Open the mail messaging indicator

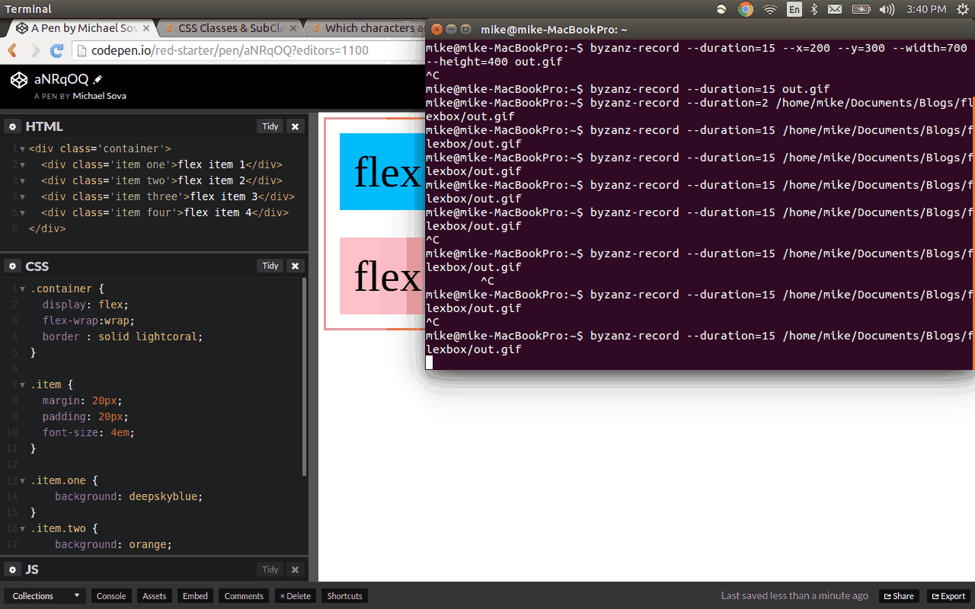[x=835, y=9]
